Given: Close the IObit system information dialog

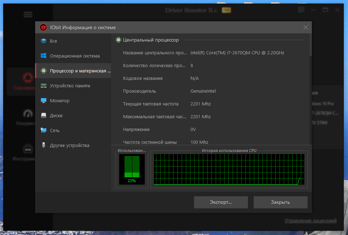Looking at the screenshot, I should click(x=306, y=27).
